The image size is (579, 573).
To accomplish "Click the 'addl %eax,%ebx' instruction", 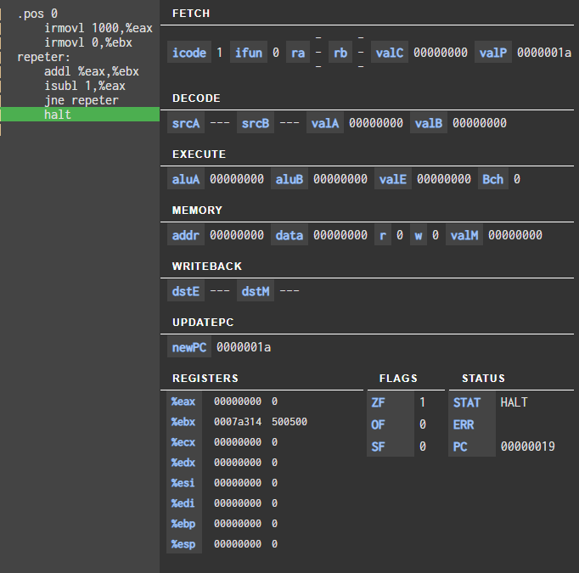I will click(x=91, y=71).
